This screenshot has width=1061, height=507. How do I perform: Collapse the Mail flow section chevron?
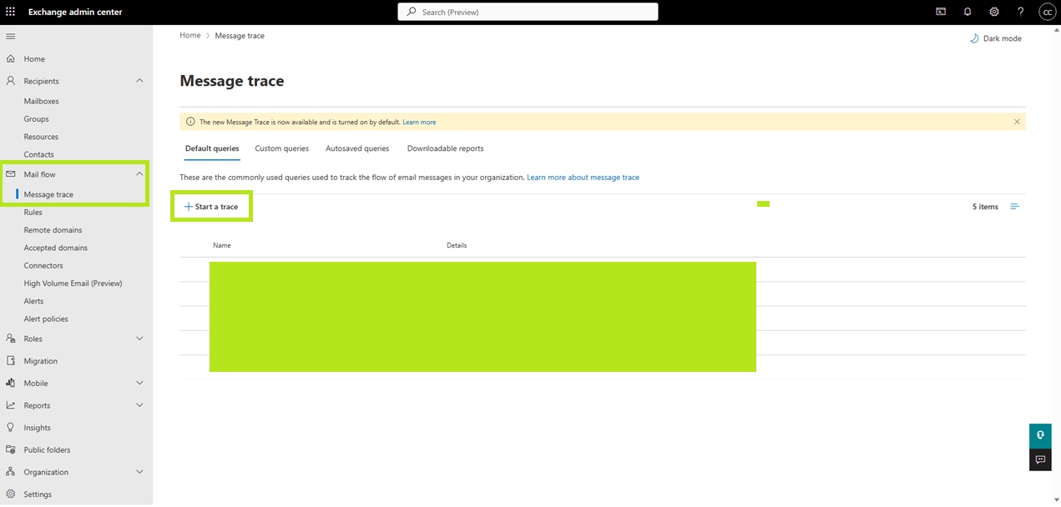point(139,174)
